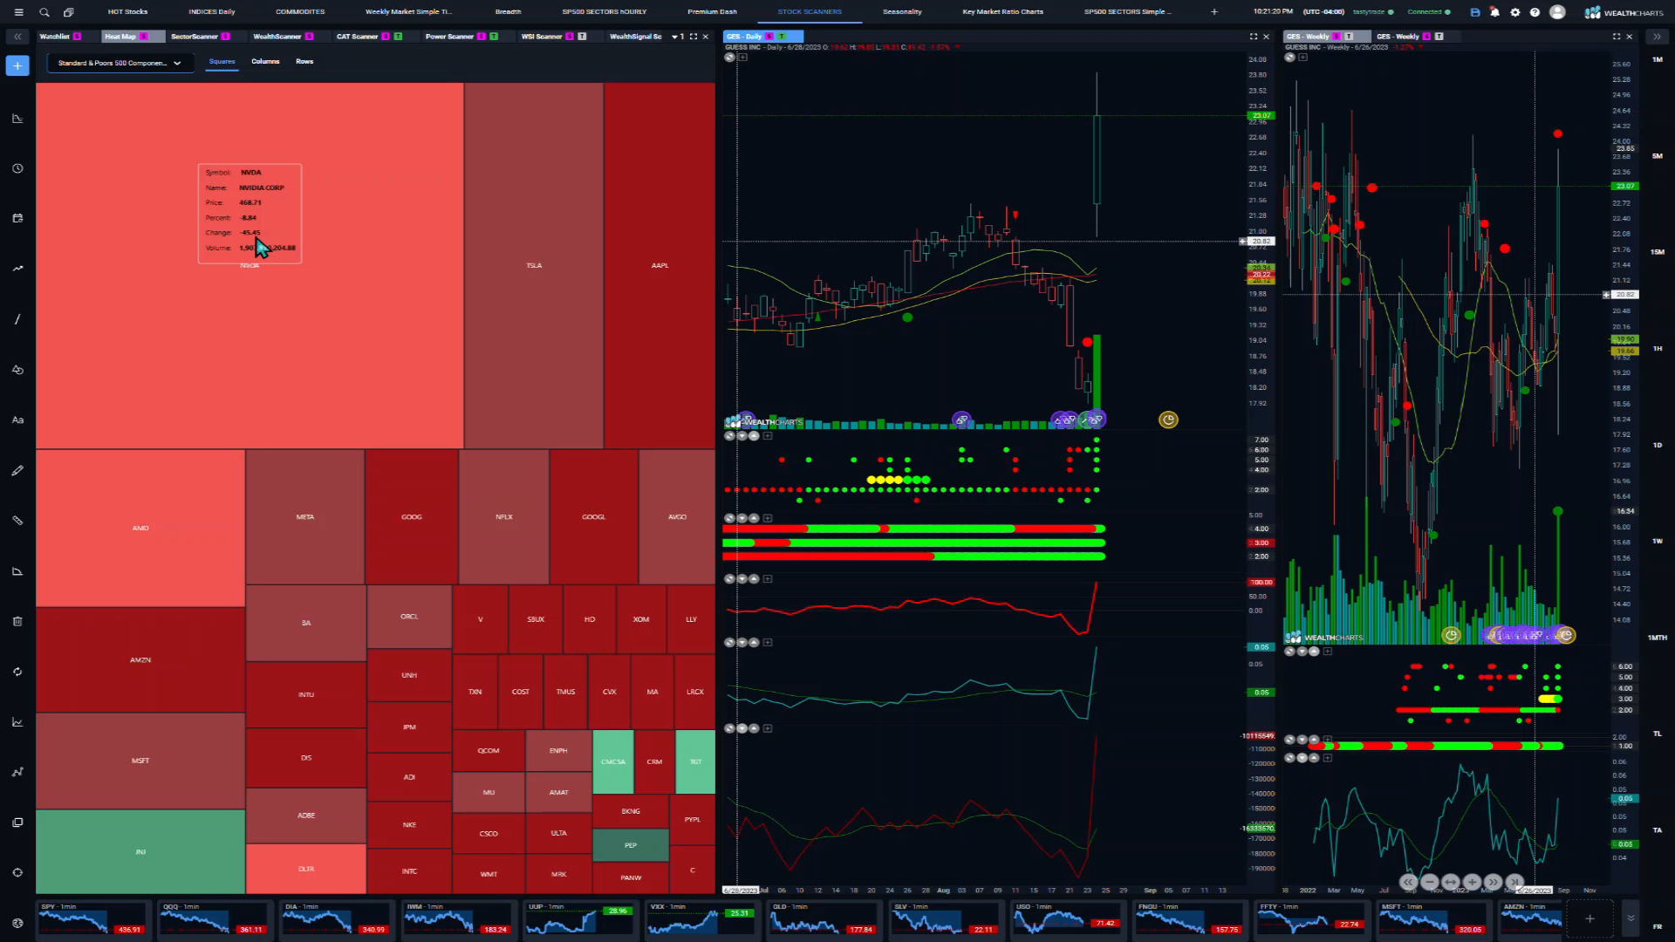Select the 1H timeframe
The width and height of the screenshot is (1675, 942).
point(1657,349)
